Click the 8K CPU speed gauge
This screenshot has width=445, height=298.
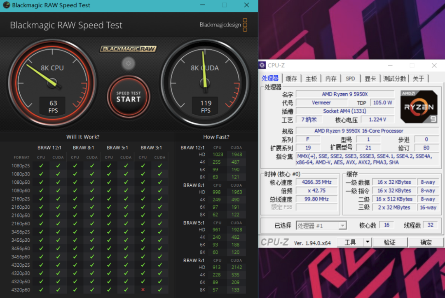(52, 83)
